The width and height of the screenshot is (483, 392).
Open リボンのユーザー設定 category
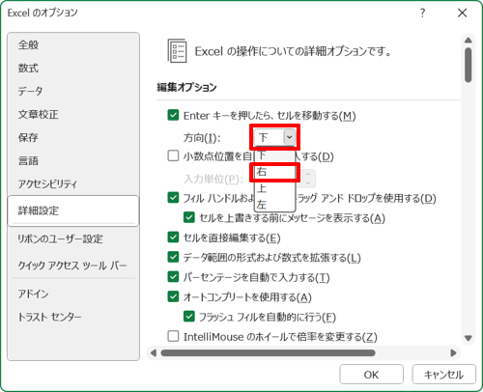tap(60, 238)
